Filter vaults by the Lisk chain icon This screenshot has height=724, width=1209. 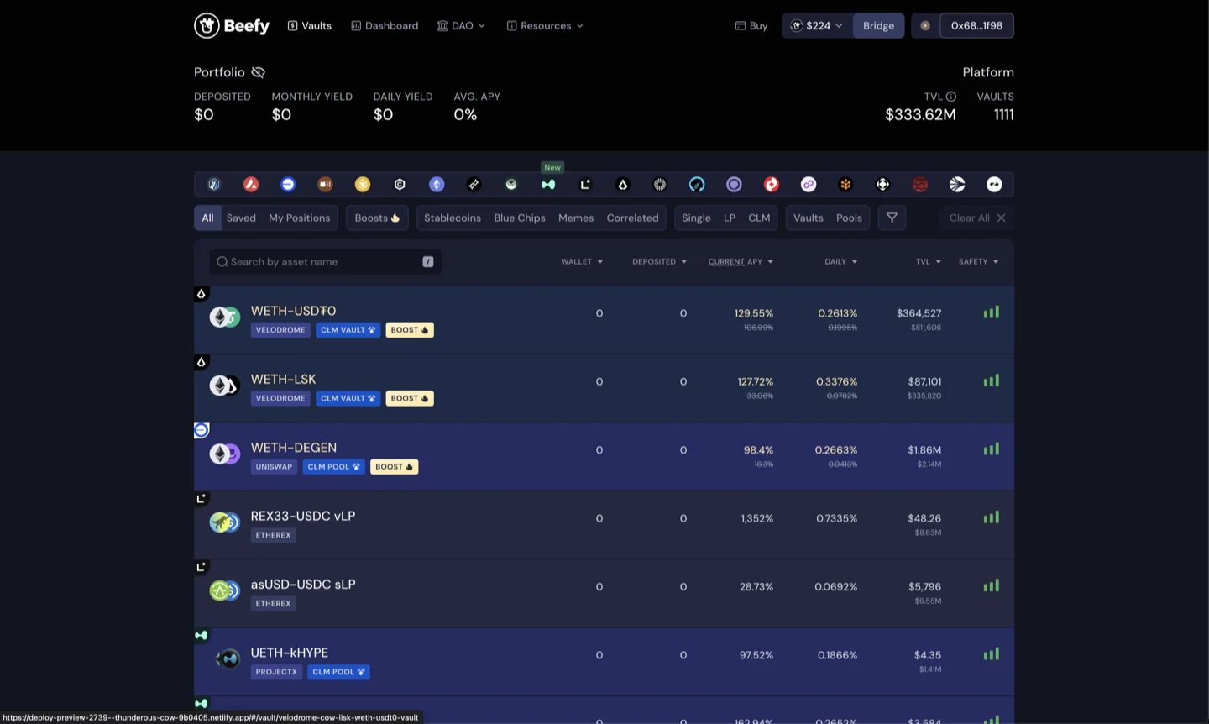point(622,185)
